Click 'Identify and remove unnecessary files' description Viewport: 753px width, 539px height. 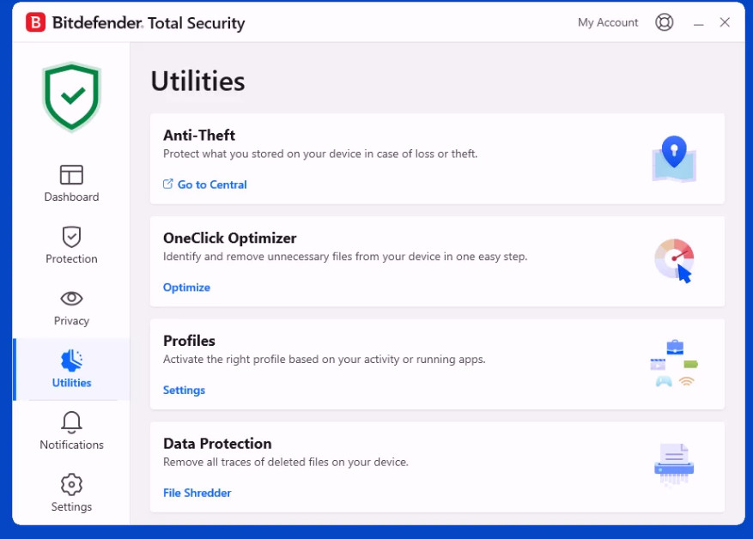coord(345,257)
